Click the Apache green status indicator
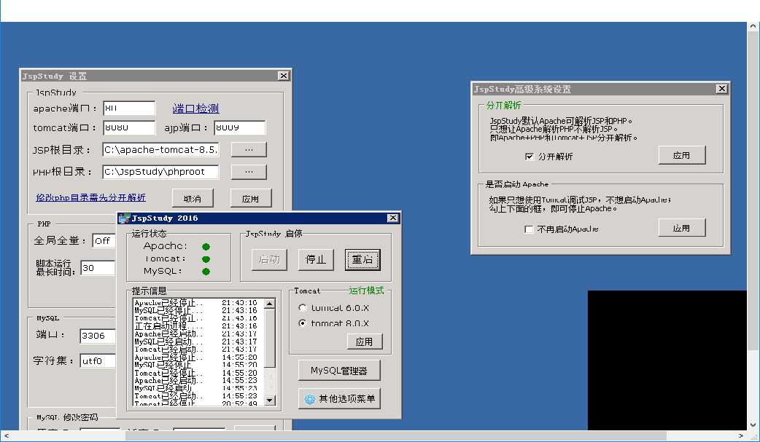Screen dimensions: 760x442 pos(206,247)
